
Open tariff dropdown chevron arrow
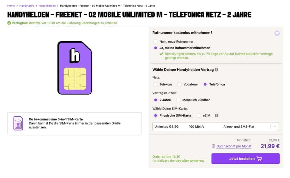(x=274, y=126)
